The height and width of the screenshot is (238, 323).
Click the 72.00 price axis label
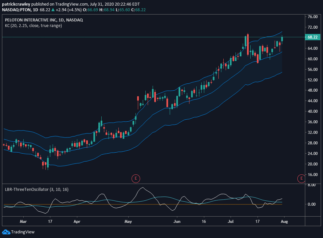pyautogui.click(x=312, y=27)
